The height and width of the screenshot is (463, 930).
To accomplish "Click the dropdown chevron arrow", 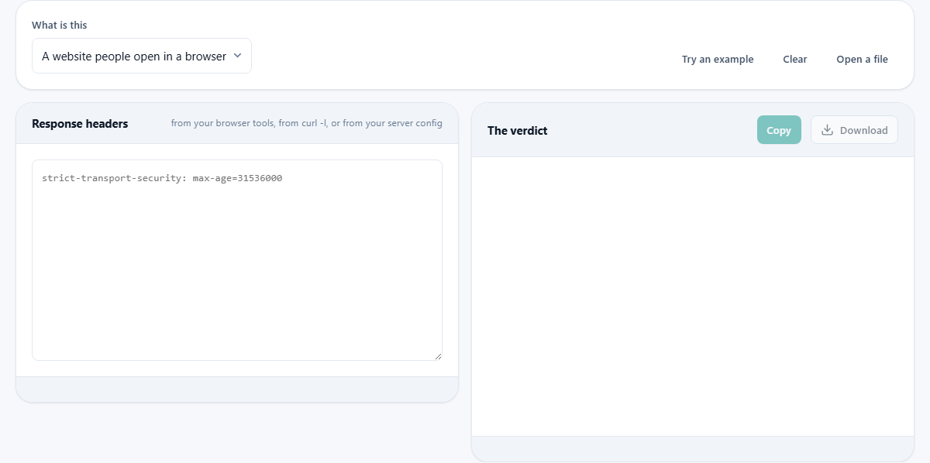I will point(238,56).
